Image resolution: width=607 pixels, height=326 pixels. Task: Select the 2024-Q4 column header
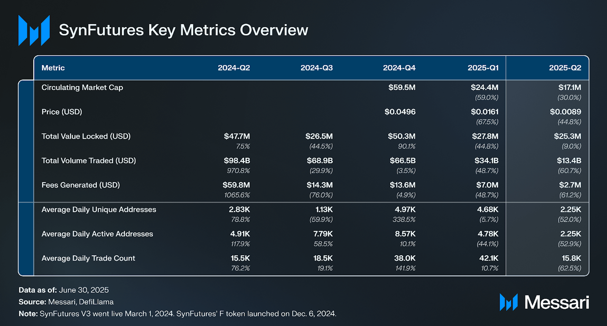399,68
